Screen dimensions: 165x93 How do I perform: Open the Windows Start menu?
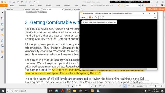tap(3, 91)
